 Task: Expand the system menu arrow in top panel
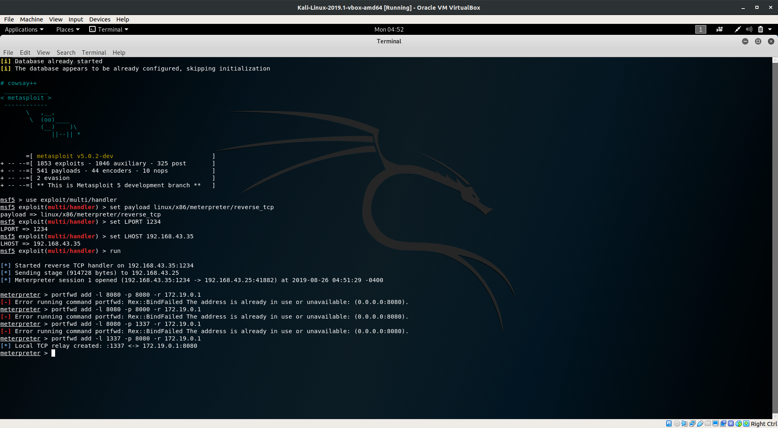770,30
